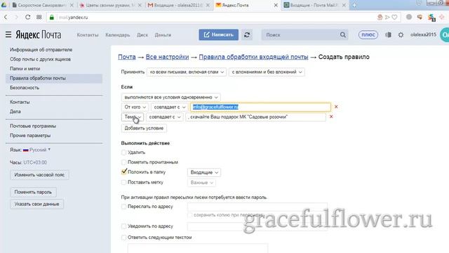
Task: Select Сбор почты с других ящиков
Action: pos(41,59)
